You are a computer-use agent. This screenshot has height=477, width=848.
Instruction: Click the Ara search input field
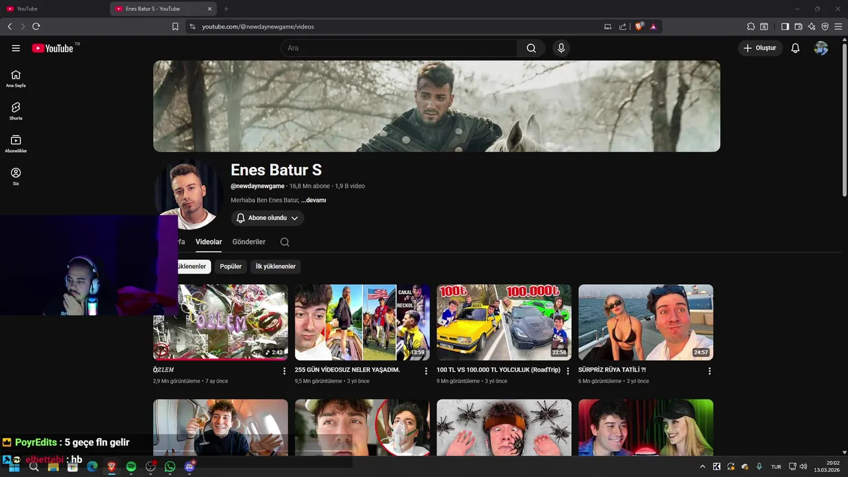pos(399,48)
